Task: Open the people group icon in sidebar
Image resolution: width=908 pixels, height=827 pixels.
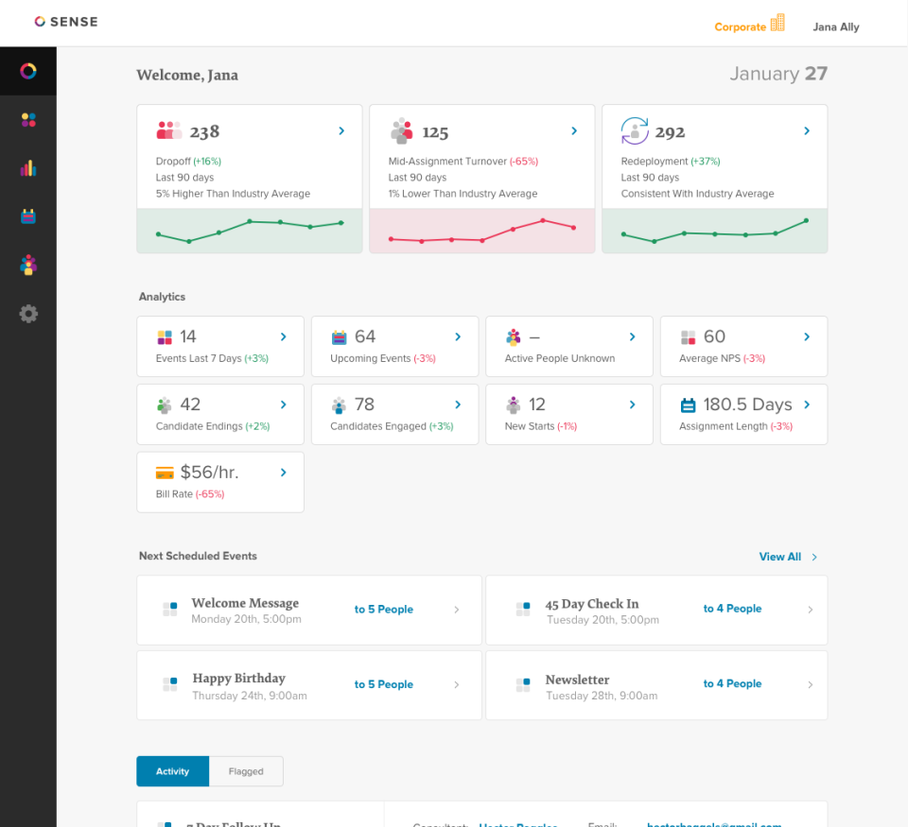Action: (28, 265)
